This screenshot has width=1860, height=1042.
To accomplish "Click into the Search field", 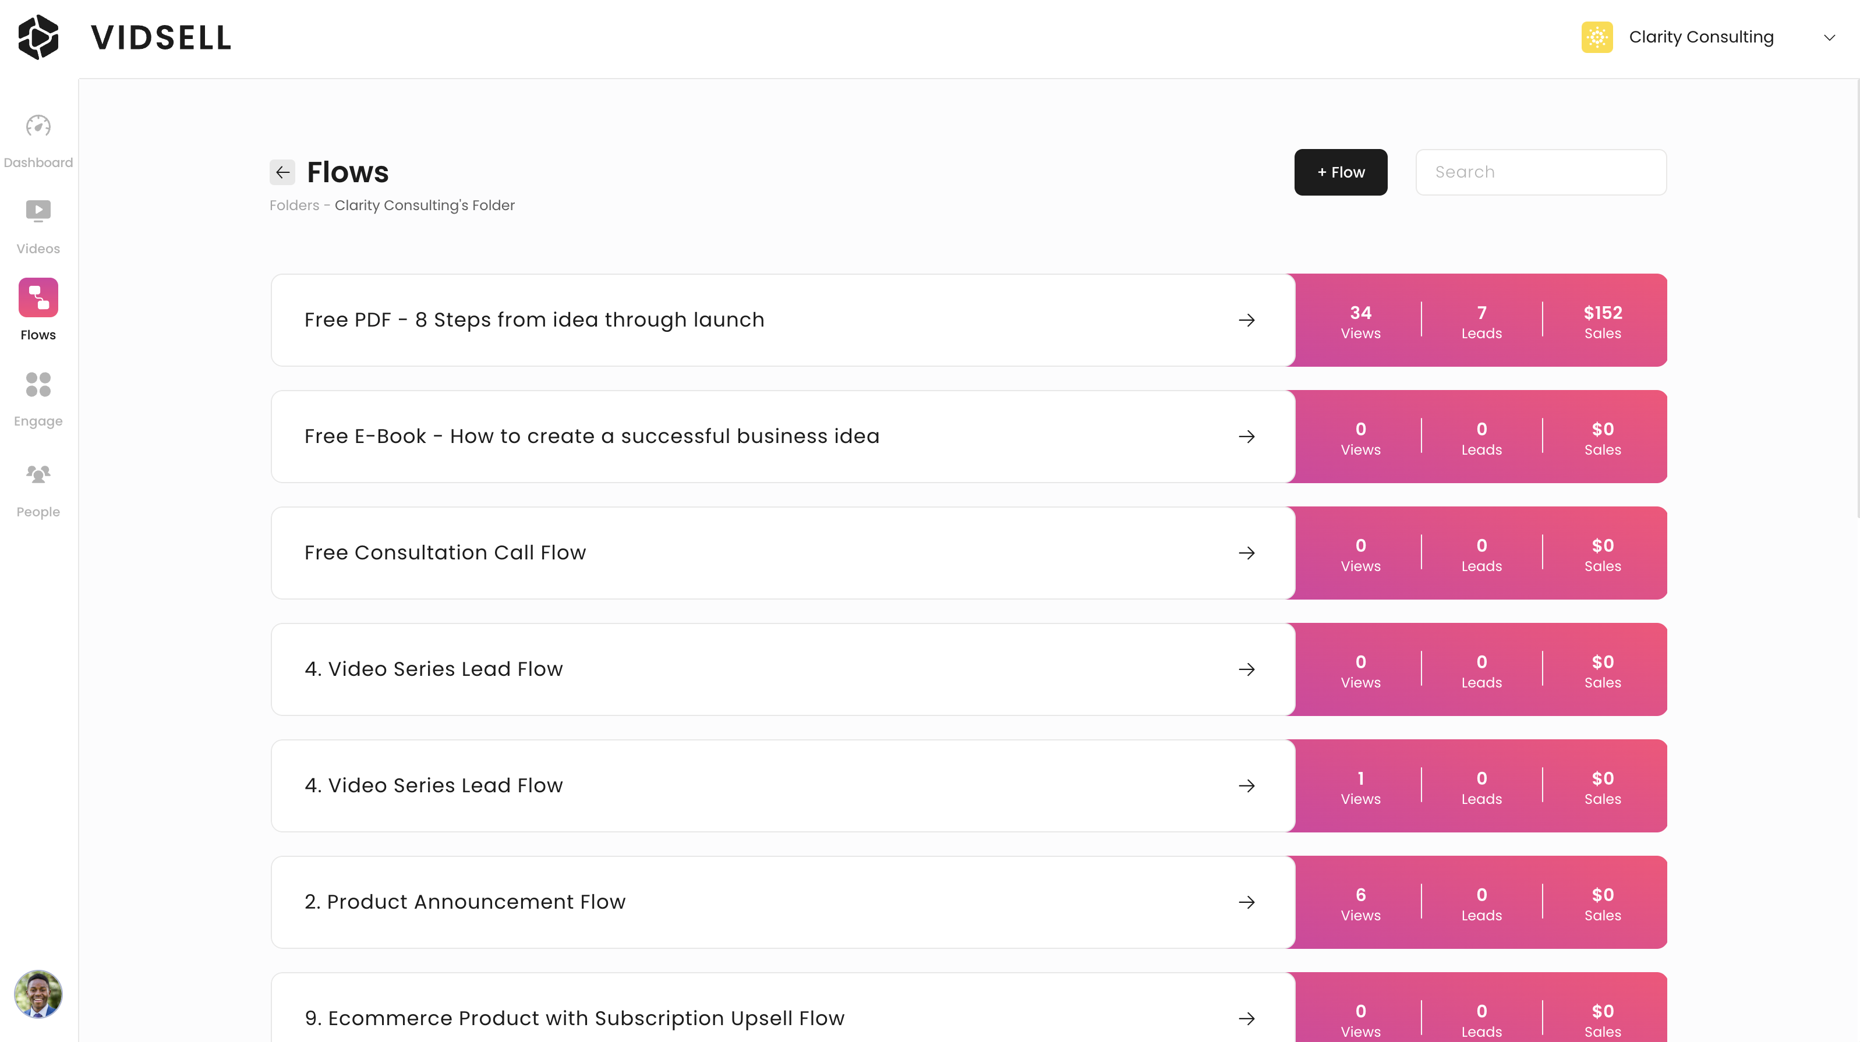I will 1540,172.
